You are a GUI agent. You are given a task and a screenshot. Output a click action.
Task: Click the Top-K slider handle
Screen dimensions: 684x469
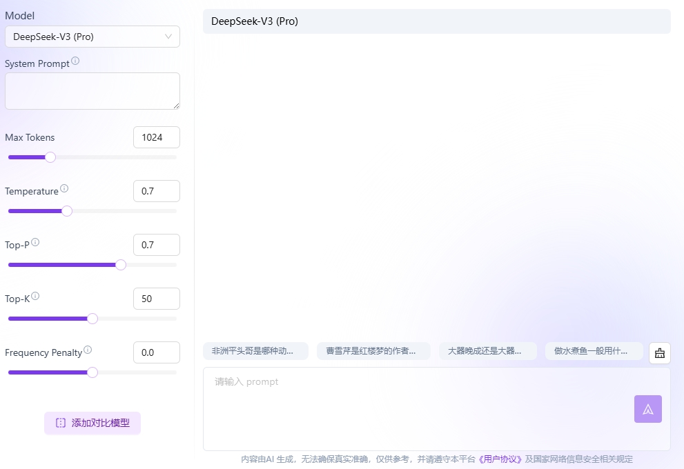(x=92, y=319)
